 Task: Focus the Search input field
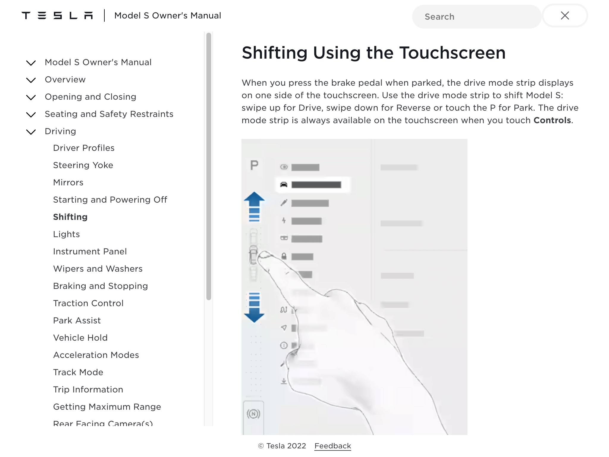tap(477, 17)
